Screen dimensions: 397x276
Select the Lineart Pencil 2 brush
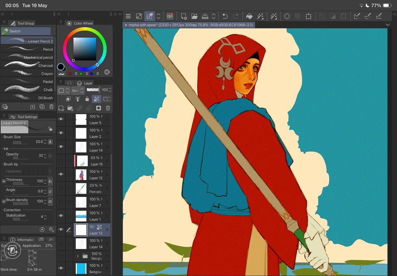point(27,41)
